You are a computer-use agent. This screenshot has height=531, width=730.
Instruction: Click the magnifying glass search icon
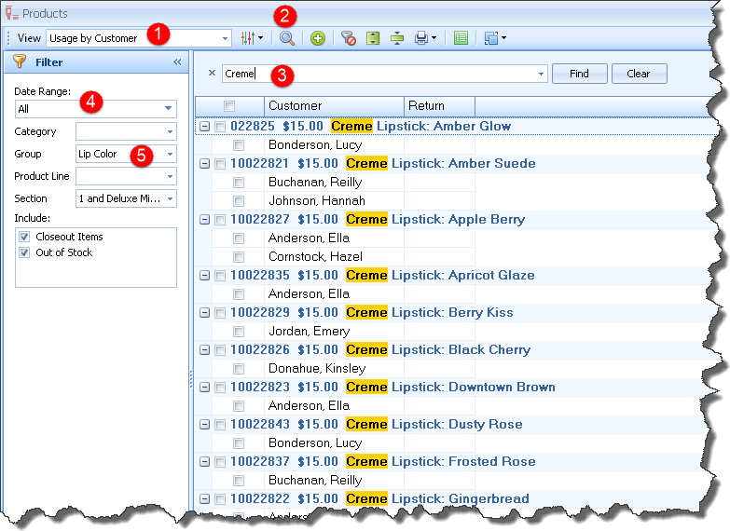[x=287, y=38]
